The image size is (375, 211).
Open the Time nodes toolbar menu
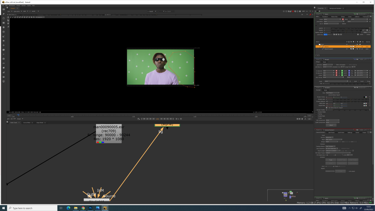click(4, 18)
